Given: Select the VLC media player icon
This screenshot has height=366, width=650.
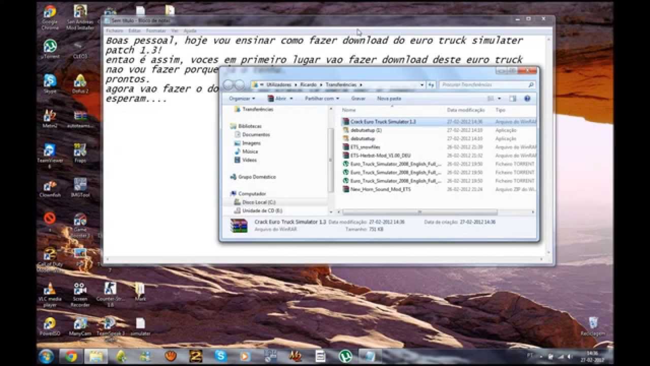Looking at the screenshot, I should 50,294.
